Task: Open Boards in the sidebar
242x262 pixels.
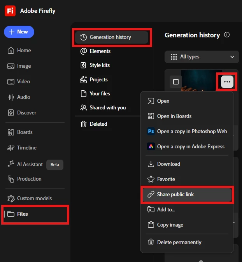Action: tap(20, 132)
